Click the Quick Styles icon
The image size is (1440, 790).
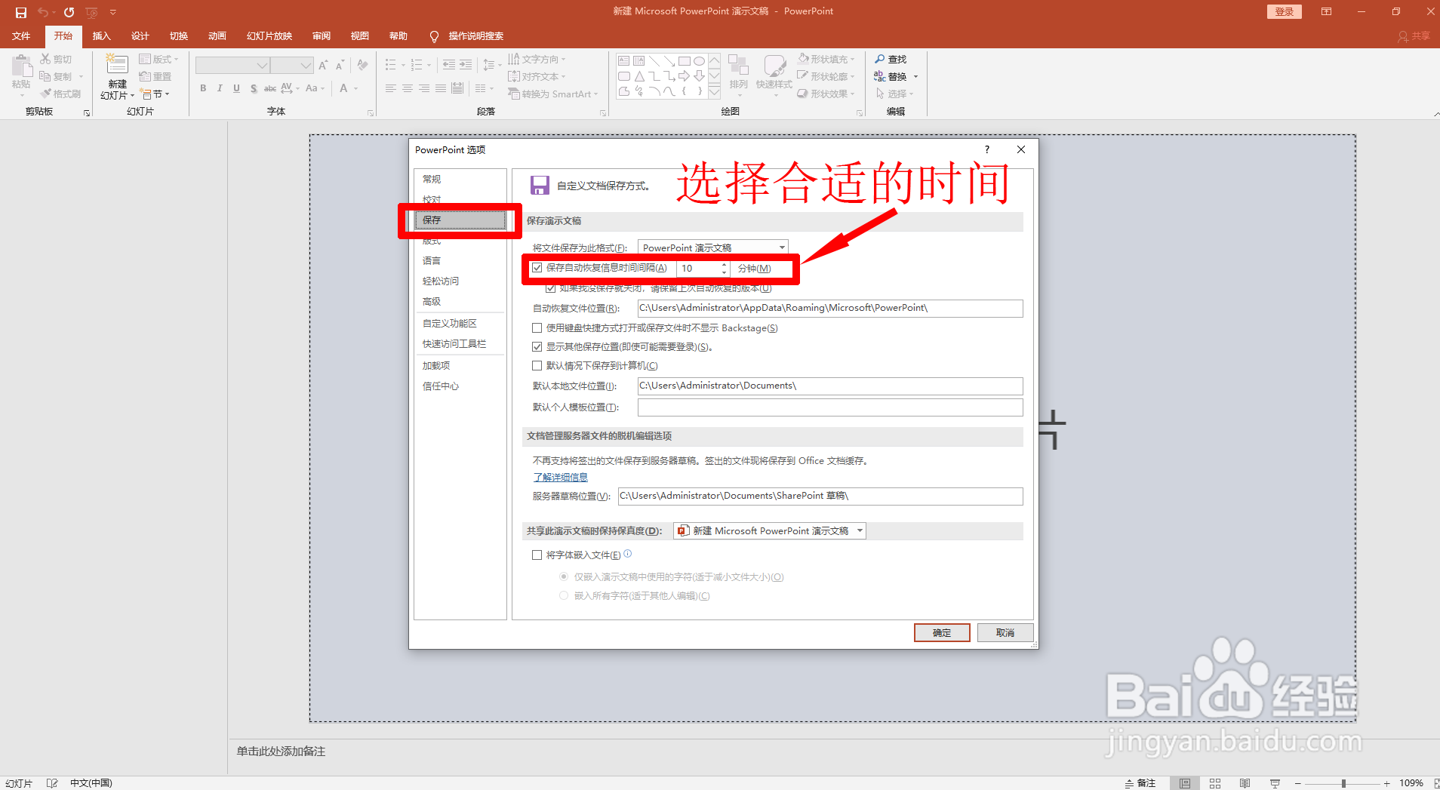coord(774,66)
